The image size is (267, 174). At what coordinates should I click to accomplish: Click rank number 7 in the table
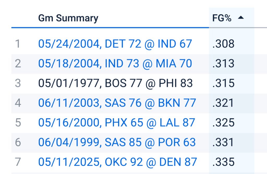[18, 162]
